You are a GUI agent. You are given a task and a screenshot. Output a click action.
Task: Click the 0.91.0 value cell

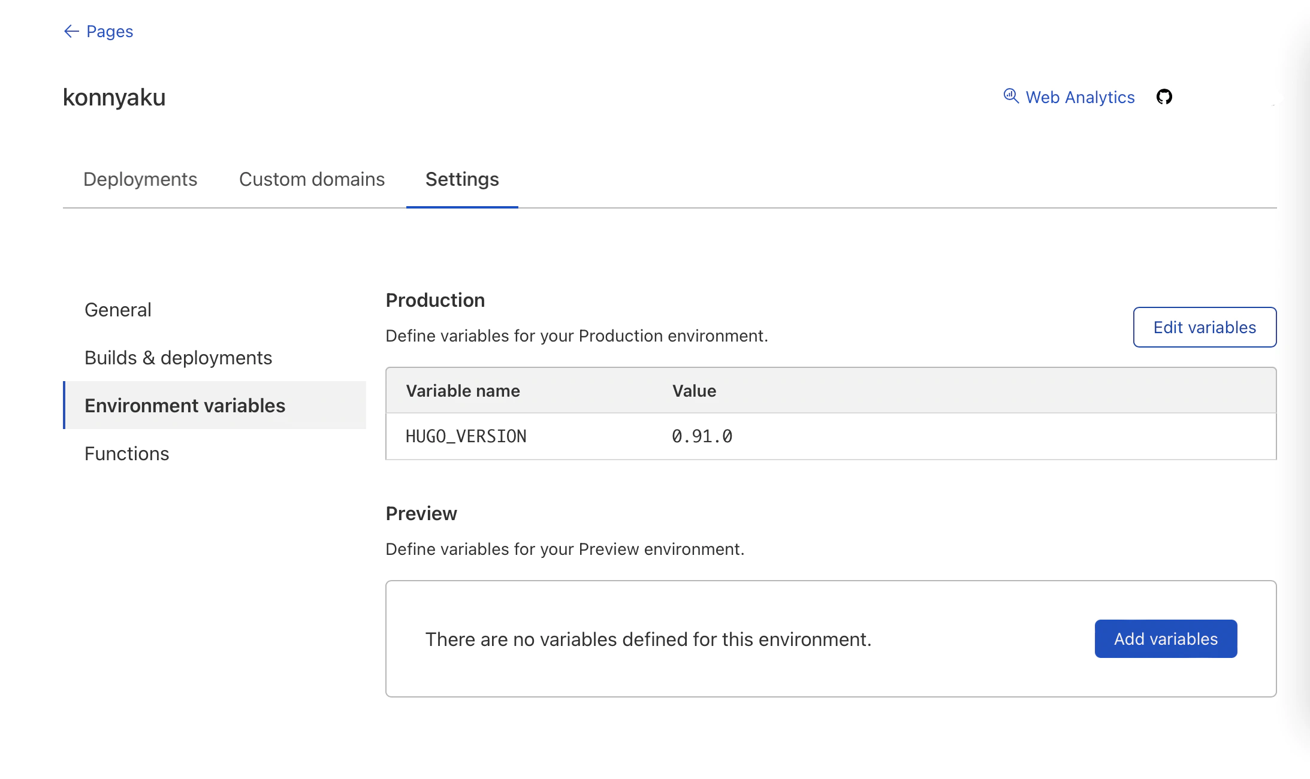pyautogui.click(x=702, y=436)
